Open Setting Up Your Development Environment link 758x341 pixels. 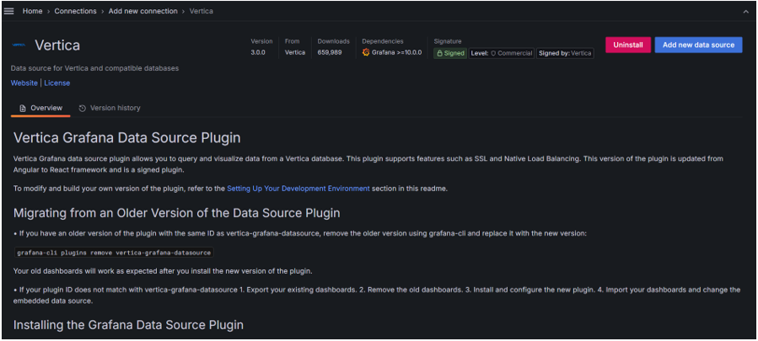[298, 189]
